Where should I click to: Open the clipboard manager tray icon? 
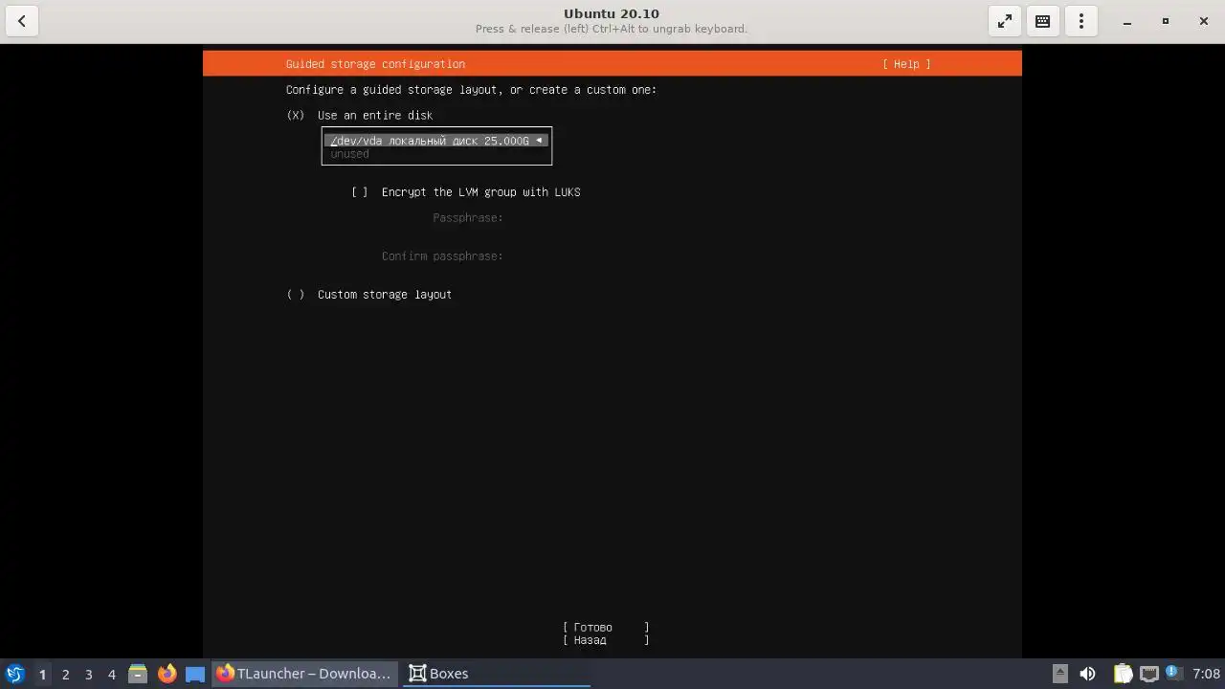coord(1123,674)
